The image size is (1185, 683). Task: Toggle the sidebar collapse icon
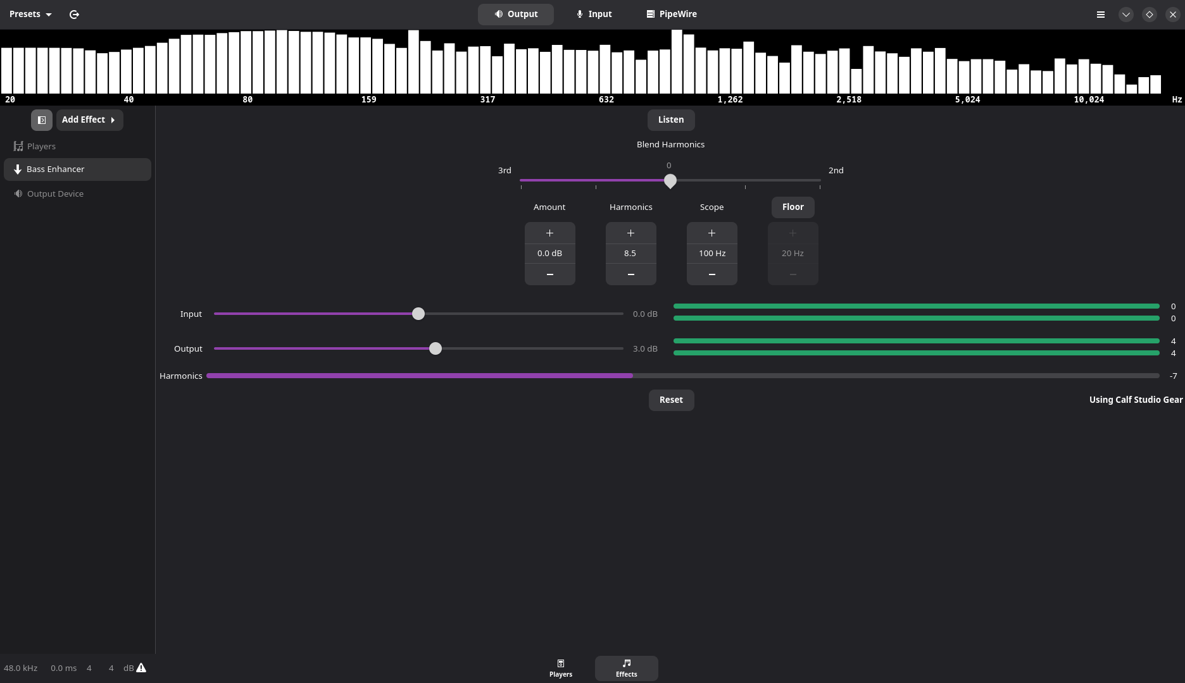pyautogui.click(x=42, y=120)
